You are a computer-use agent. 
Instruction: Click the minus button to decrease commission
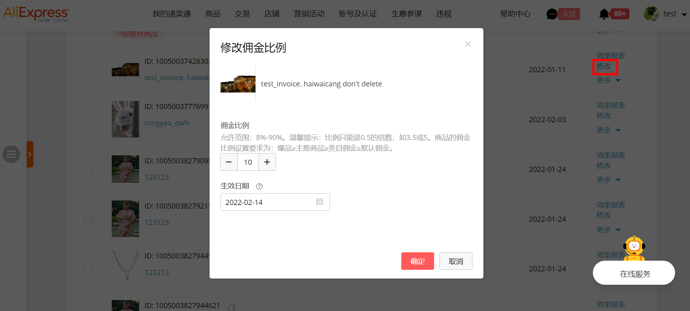[x=229, y=162]
